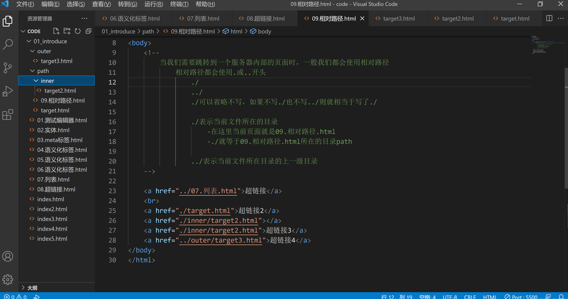
Task: Open the 选择(S) menu
Action: coord(76,4)
